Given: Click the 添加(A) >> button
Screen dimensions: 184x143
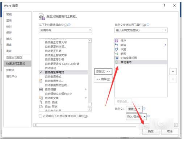Looking at the screenshot, I should [103, 72].
